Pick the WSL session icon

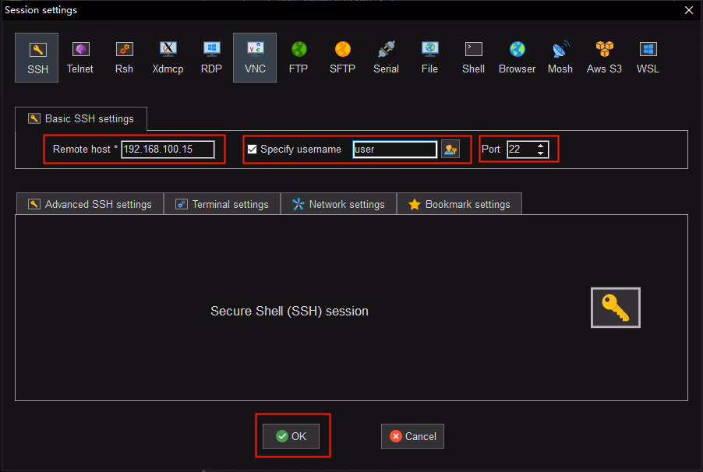(648, 58)
